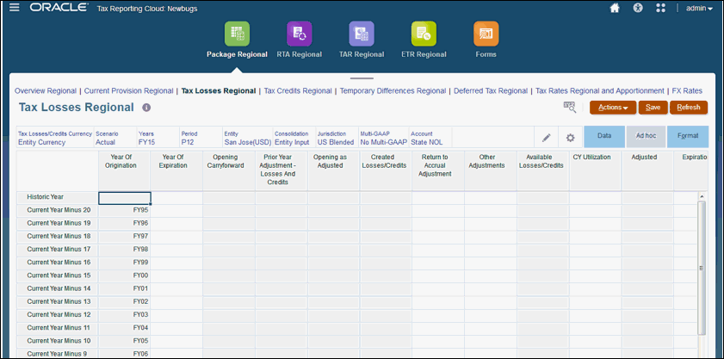Viewport: 724px width, 359px height.
Task: Select the Current Year Minus 20 row
Action: pyautogui.click(x=58, y=210)
